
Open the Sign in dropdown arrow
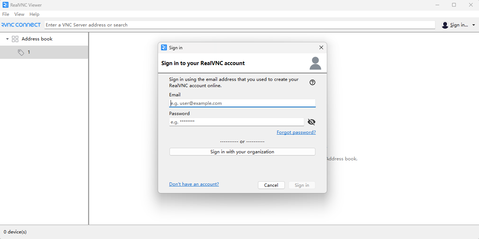(473, 25)
